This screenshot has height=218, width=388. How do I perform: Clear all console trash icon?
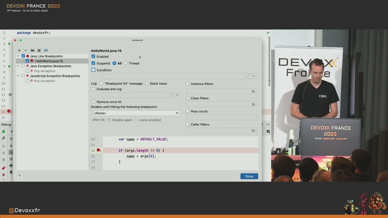coord(11,172)
